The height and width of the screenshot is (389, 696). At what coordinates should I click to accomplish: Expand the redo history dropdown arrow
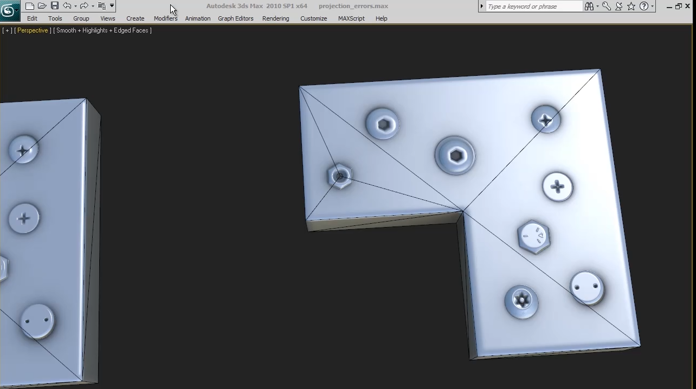[93, 6]
